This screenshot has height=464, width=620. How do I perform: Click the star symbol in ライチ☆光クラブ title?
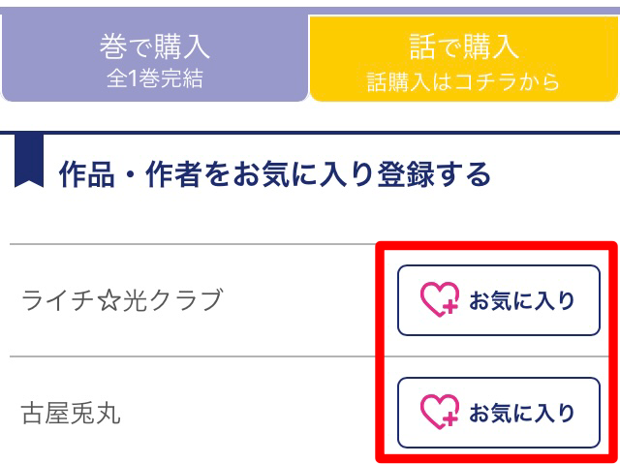108,299
